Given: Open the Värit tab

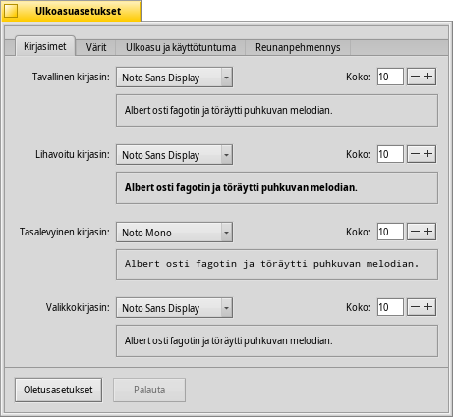Looking at the screenshot, I should coord(96,47).
